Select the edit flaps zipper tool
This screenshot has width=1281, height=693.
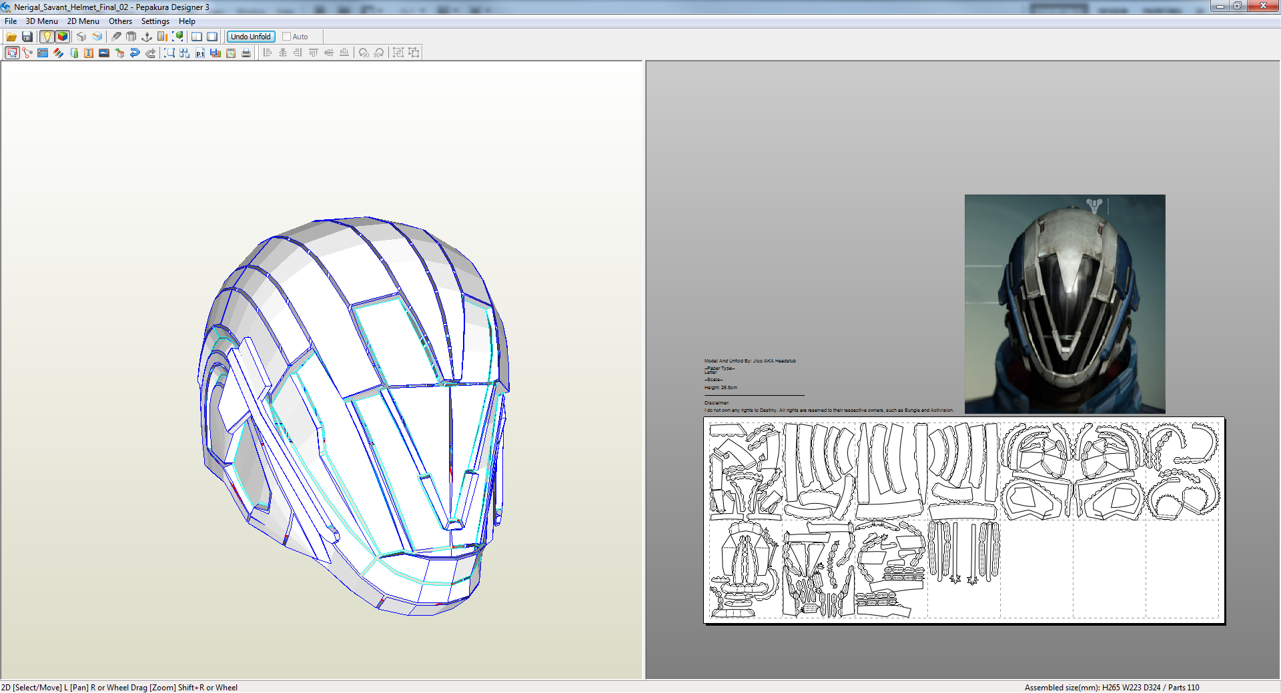point(43,53)
